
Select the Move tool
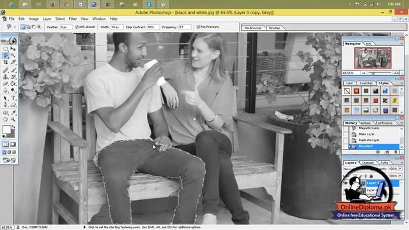[x=13, y=49]
